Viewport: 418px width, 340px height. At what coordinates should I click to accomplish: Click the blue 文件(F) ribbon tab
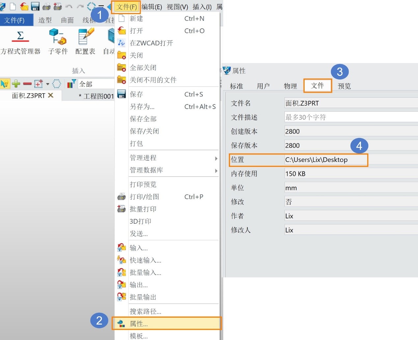click(16, 20)
